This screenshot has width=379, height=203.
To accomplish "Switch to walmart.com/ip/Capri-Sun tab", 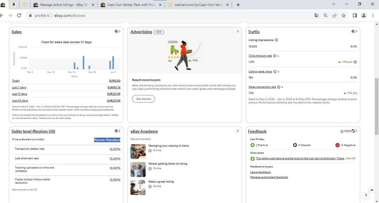I will coord(198,5).
